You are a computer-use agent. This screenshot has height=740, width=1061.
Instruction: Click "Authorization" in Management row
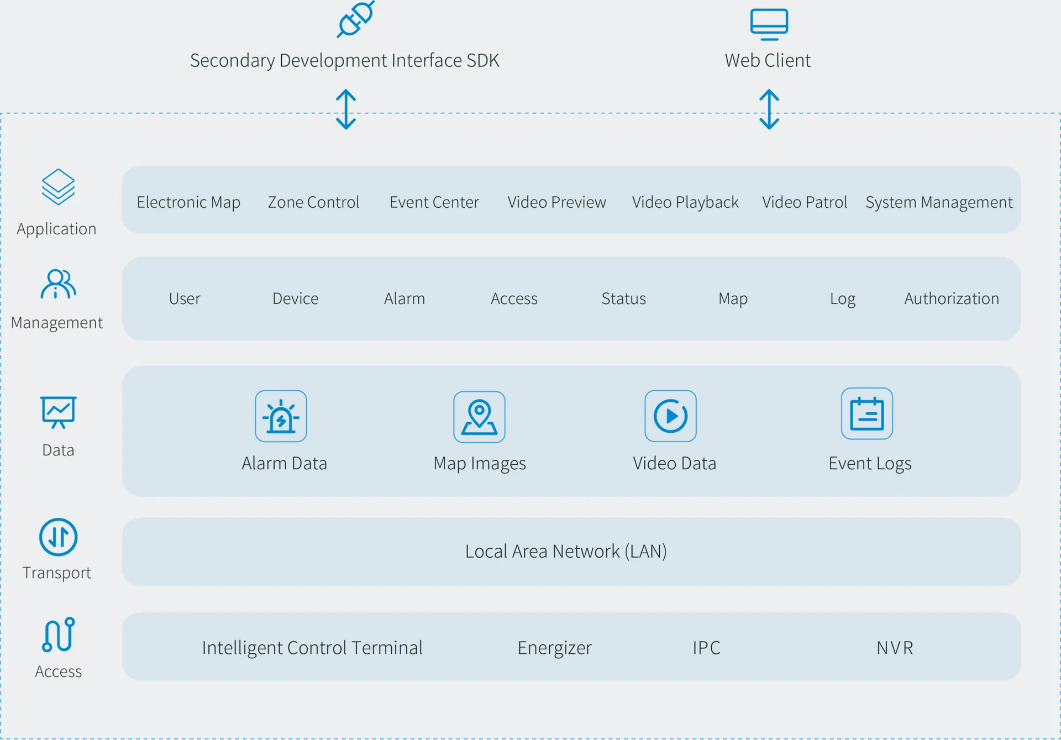(x=952, y=298)
